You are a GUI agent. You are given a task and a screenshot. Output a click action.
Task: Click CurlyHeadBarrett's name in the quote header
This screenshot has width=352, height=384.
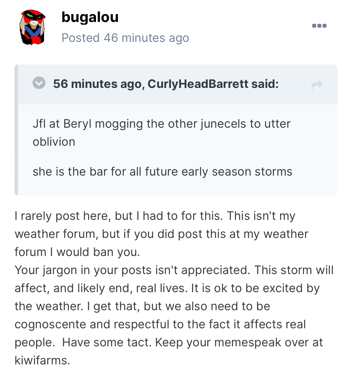pyautogui.click(x=198, y=84)
